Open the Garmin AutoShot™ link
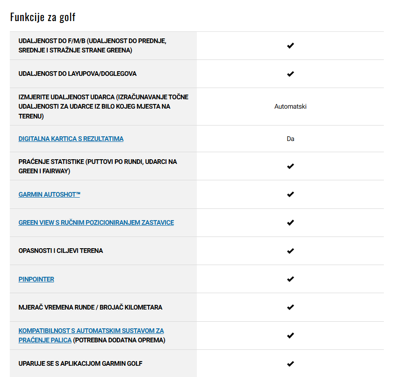 pyautogui.click(x=49, y=194)
